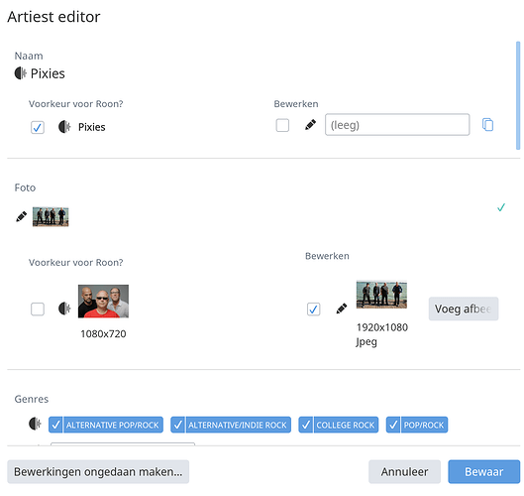Click the copy icon next to (leeg) field

[487, 125]
